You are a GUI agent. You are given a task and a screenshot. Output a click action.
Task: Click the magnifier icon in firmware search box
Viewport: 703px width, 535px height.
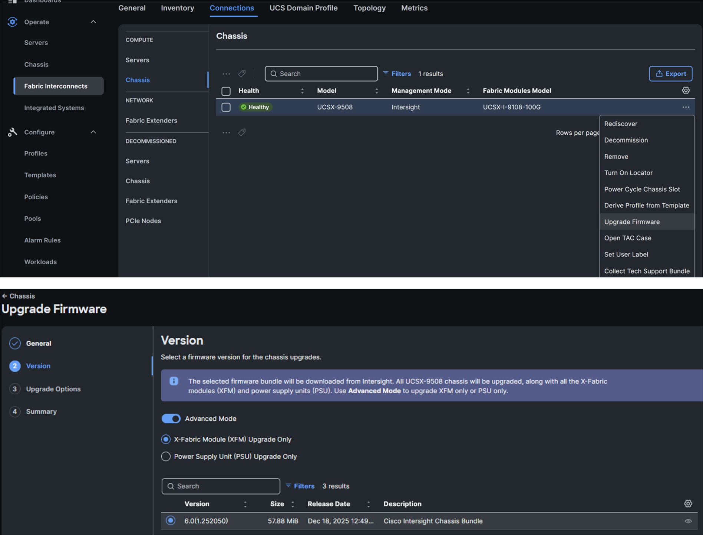(x=171, y=486)
